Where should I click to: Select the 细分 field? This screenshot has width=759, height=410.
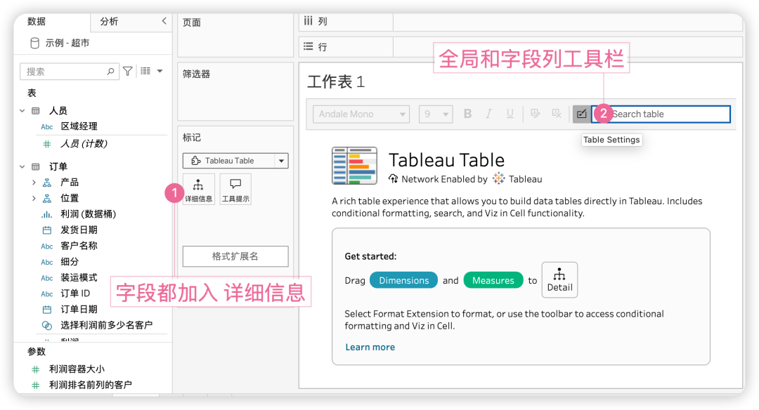point(70,262)
